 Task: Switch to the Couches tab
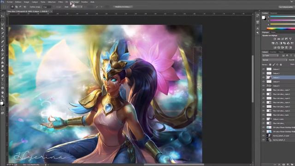click(273, 52)
